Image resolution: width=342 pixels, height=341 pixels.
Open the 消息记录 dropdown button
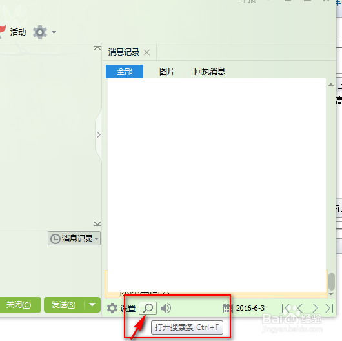pyautogui.click(x=74, y=238)
